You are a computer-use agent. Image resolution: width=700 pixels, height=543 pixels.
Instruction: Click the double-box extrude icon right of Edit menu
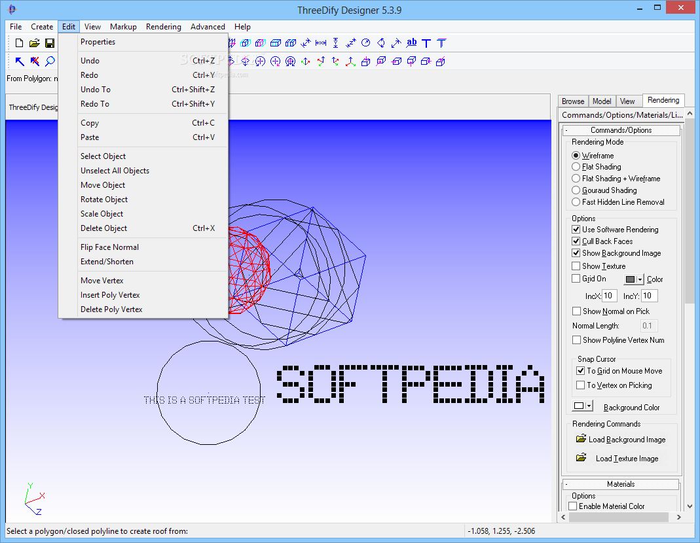coord(245,43)
